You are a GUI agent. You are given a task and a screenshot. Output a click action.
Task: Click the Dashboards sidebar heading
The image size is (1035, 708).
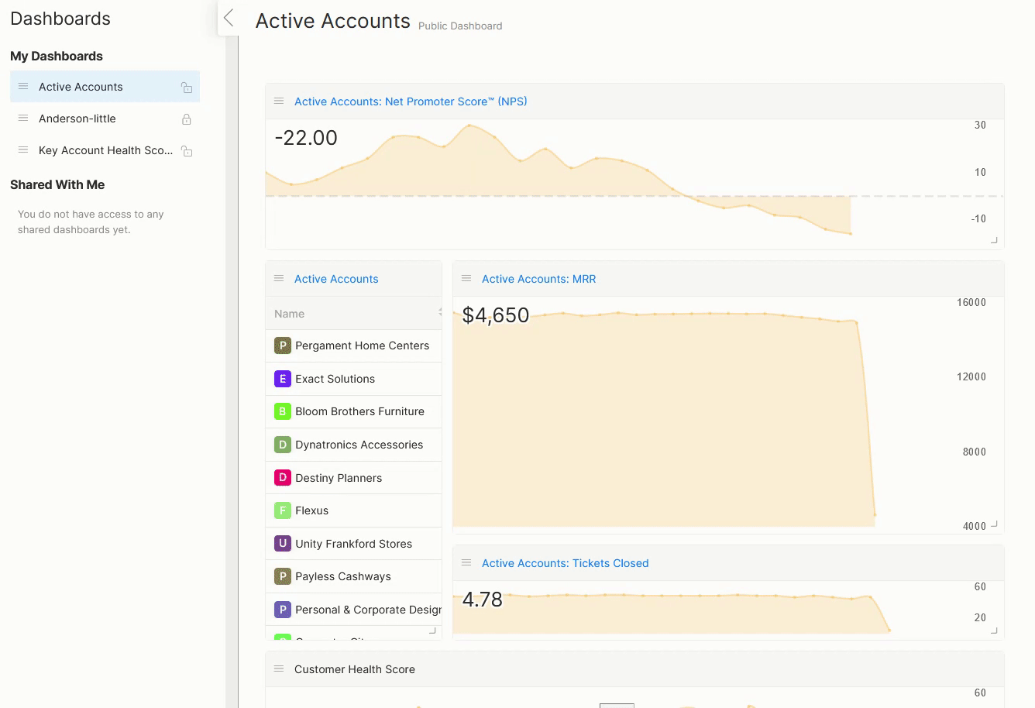60,19
